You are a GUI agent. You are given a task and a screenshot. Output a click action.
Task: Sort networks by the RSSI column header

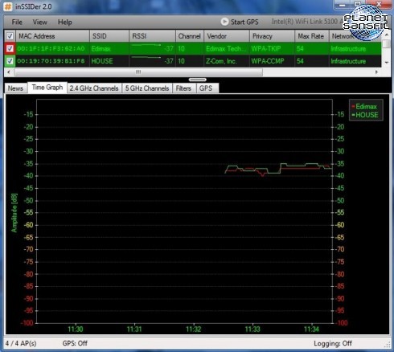click(152, 36)
